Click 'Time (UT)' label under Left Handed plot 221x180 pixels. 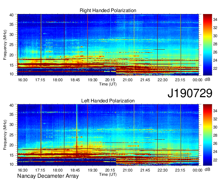[x=108, y=174]
